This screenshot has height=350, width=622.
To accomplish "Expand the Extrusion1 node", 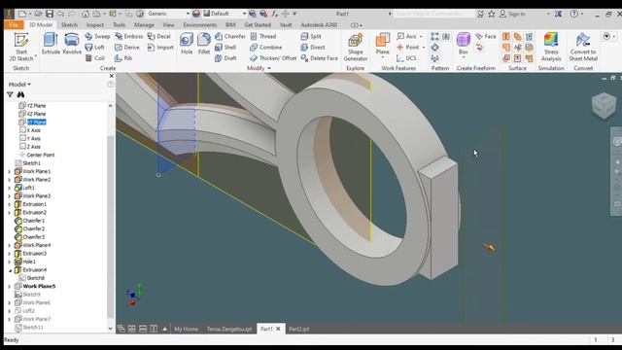I will coord(10,204).
